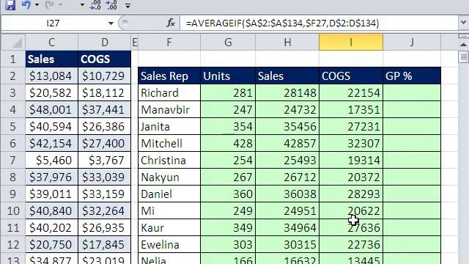This screenshot has width=469, height=264.
Task: Click the Units cell showing 303
Action: [228, 244]
